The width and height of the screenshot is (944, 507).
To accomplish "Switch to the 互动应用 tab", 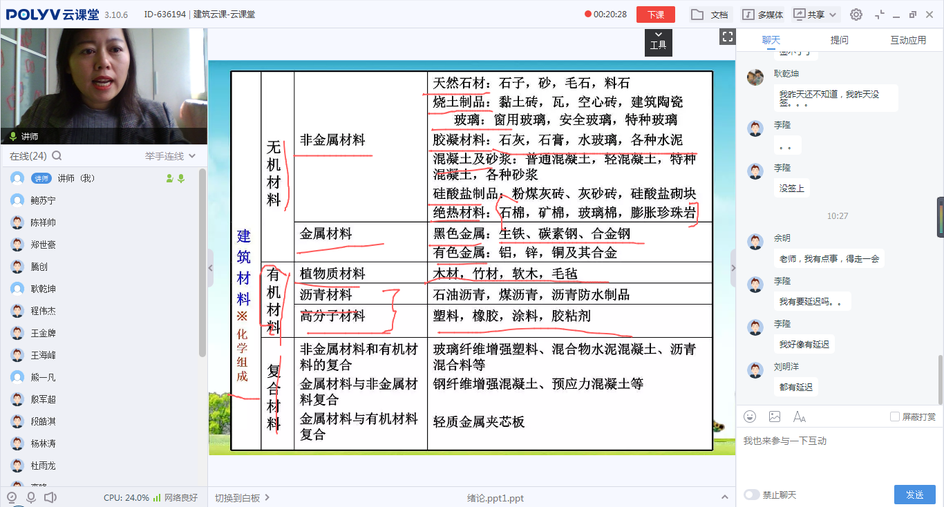I will (908, 40).
